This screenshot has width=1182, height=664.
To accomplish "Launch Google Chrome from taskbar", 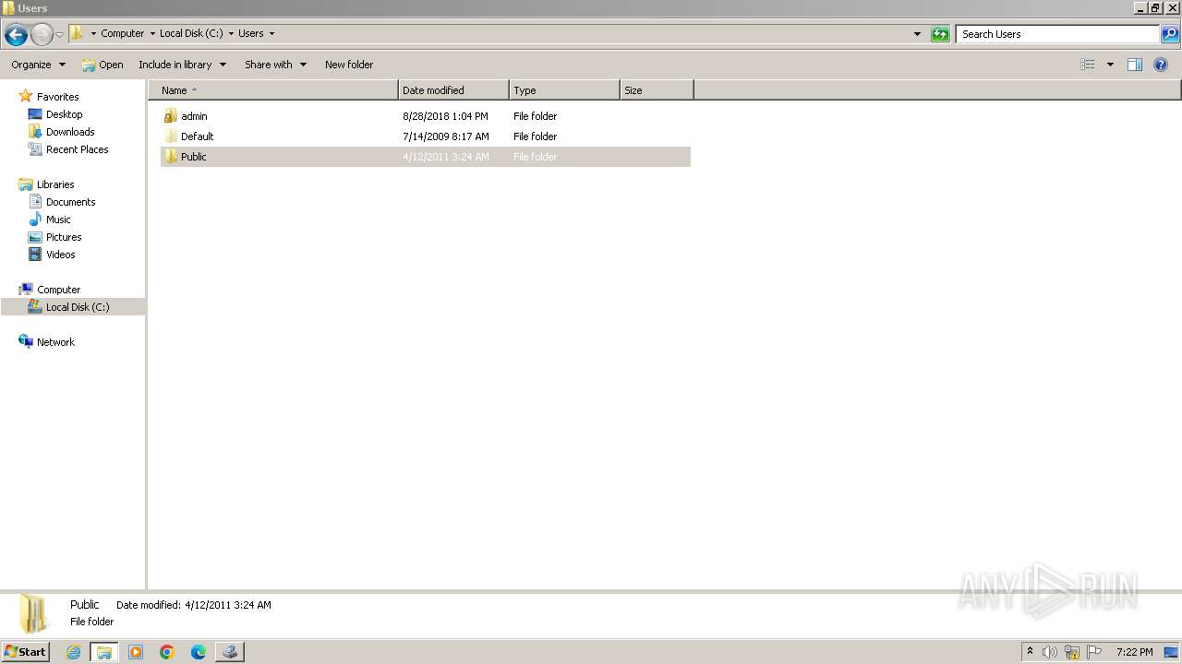I will coord(167,652).
